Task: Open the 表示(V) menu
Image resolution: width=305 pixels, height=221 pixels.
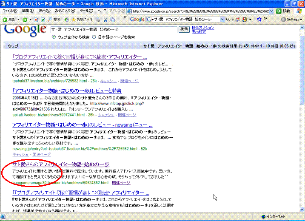Action: (44, 11)
